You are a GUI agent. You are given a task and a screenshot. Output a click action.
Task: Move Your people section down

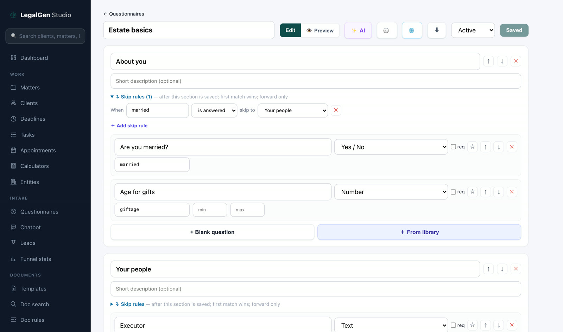click(502, 269)
